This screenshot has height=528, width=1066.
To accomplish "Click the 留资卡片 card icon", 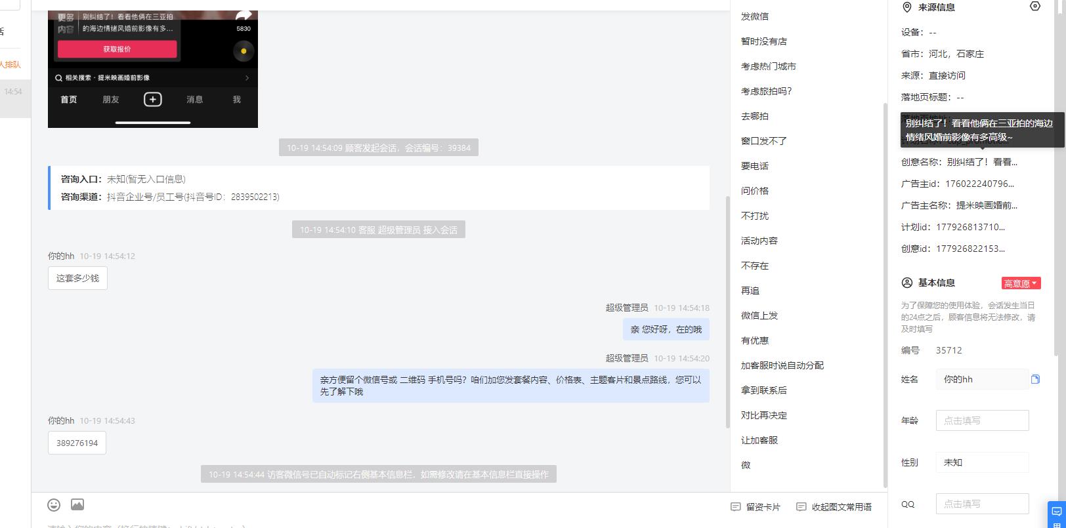I will coord(736,507).
